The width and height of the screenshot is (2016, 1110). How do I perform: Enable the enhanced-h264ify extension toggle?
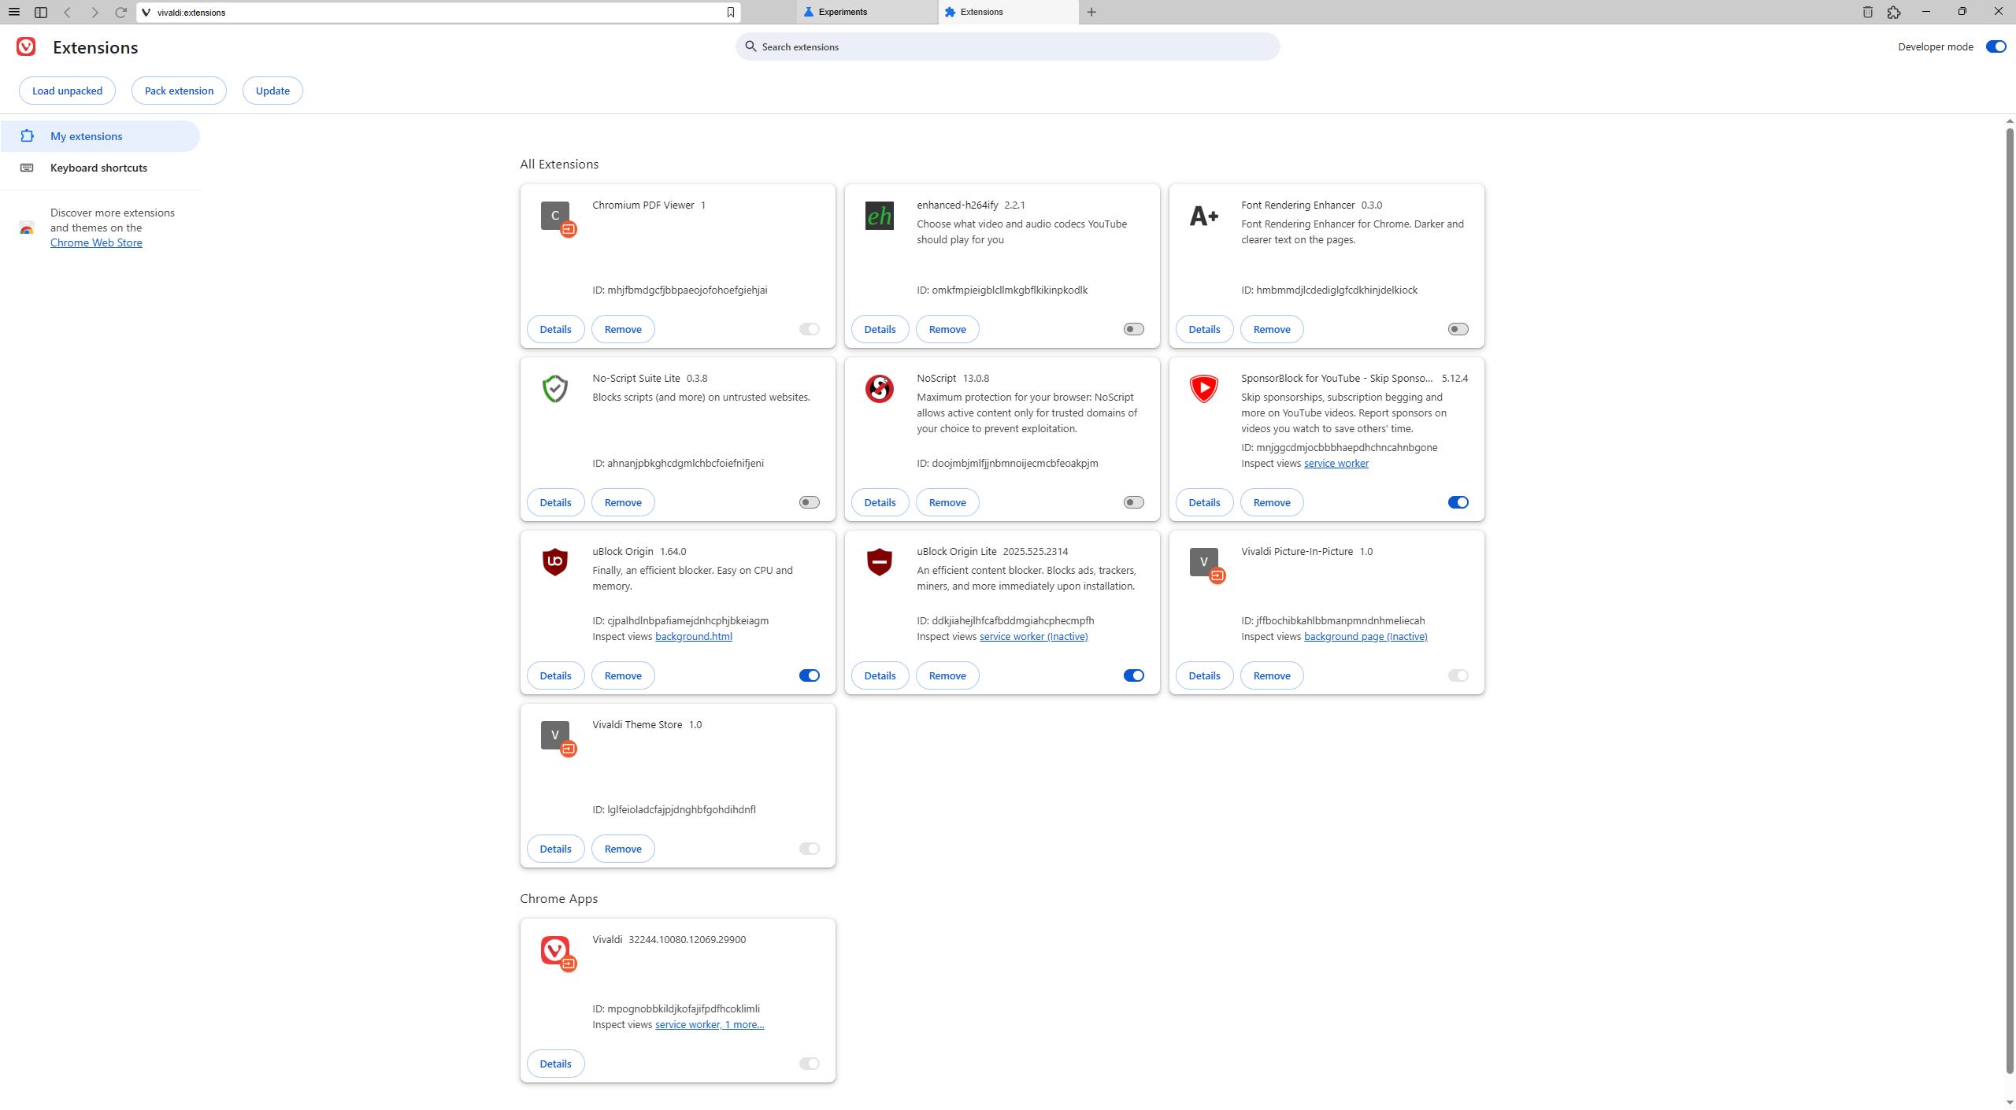[x=1133, y=329]
